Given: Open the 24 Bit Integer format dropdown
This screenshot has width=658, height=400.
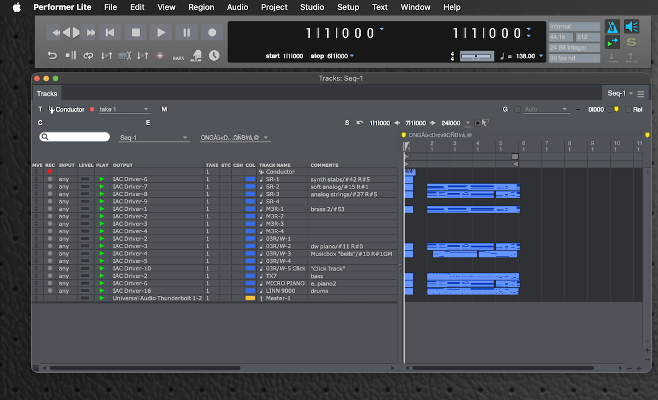Looking at the screenshot, I should coord(574,47).
